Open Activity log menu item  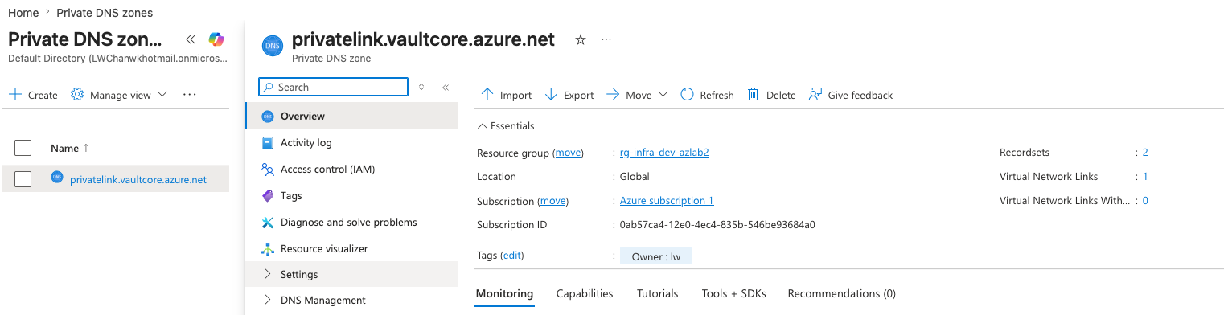tap(352, 143)
